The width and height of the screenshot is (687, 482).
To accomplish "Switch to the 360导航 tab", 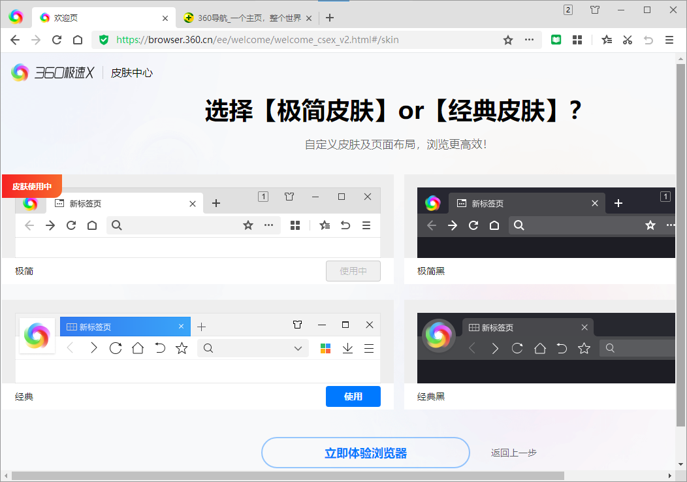I will (248, 18).
